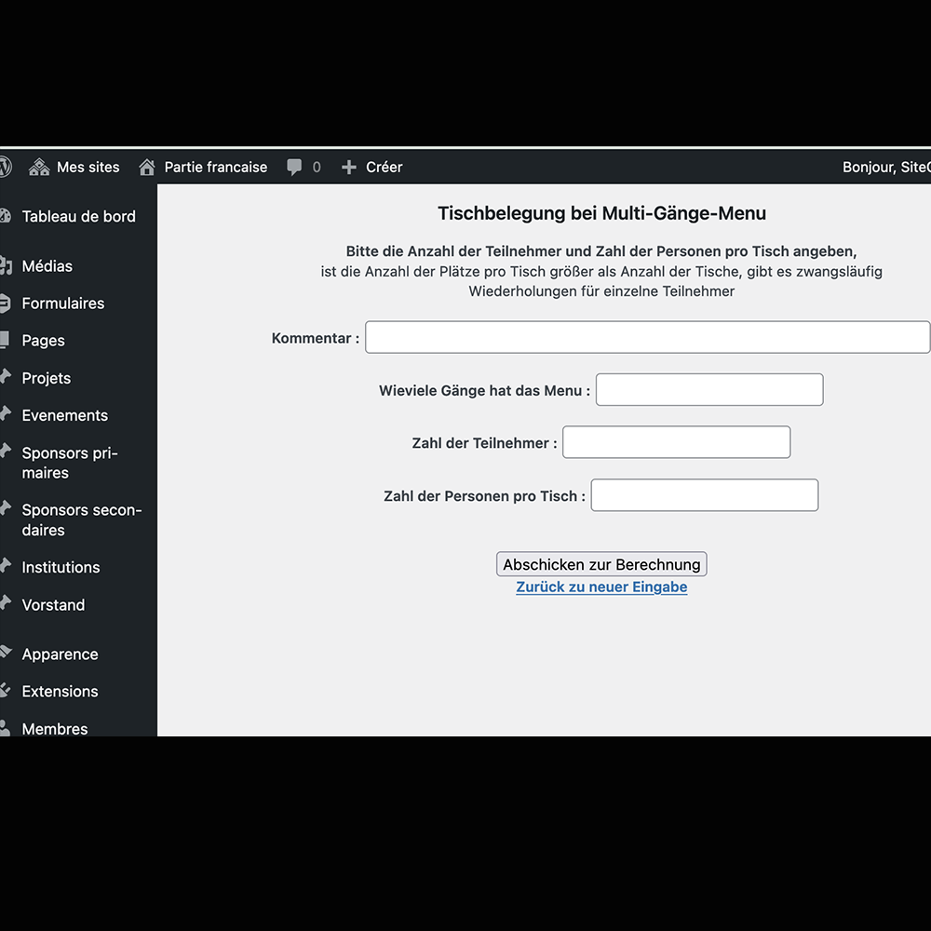Click the WordPress logo icon

coord(5,167)
